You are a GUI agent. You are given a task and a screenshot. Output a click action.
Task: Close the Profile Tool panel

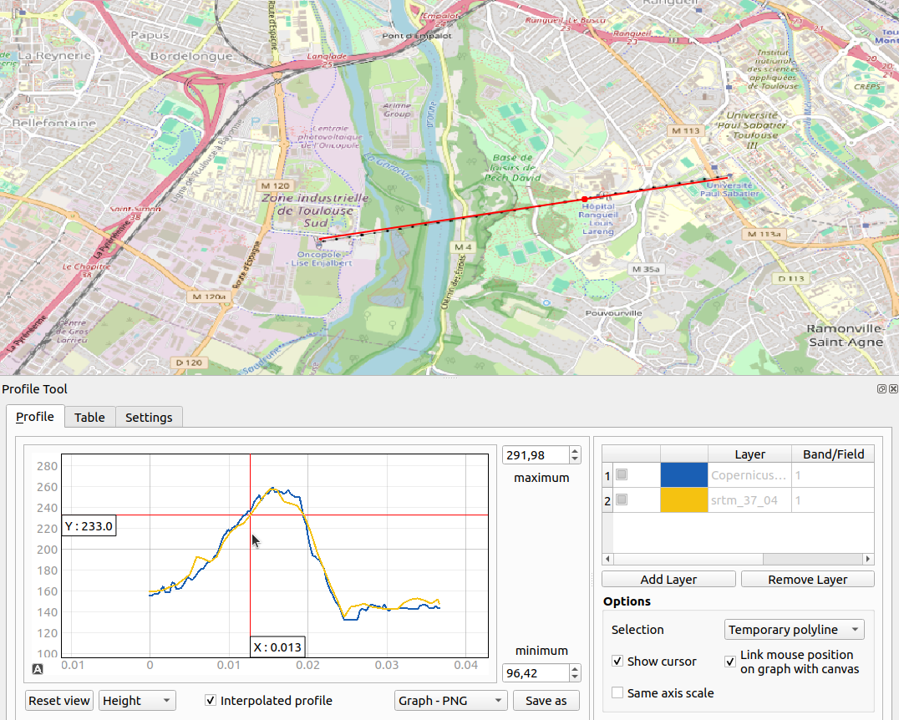point(893,389)
